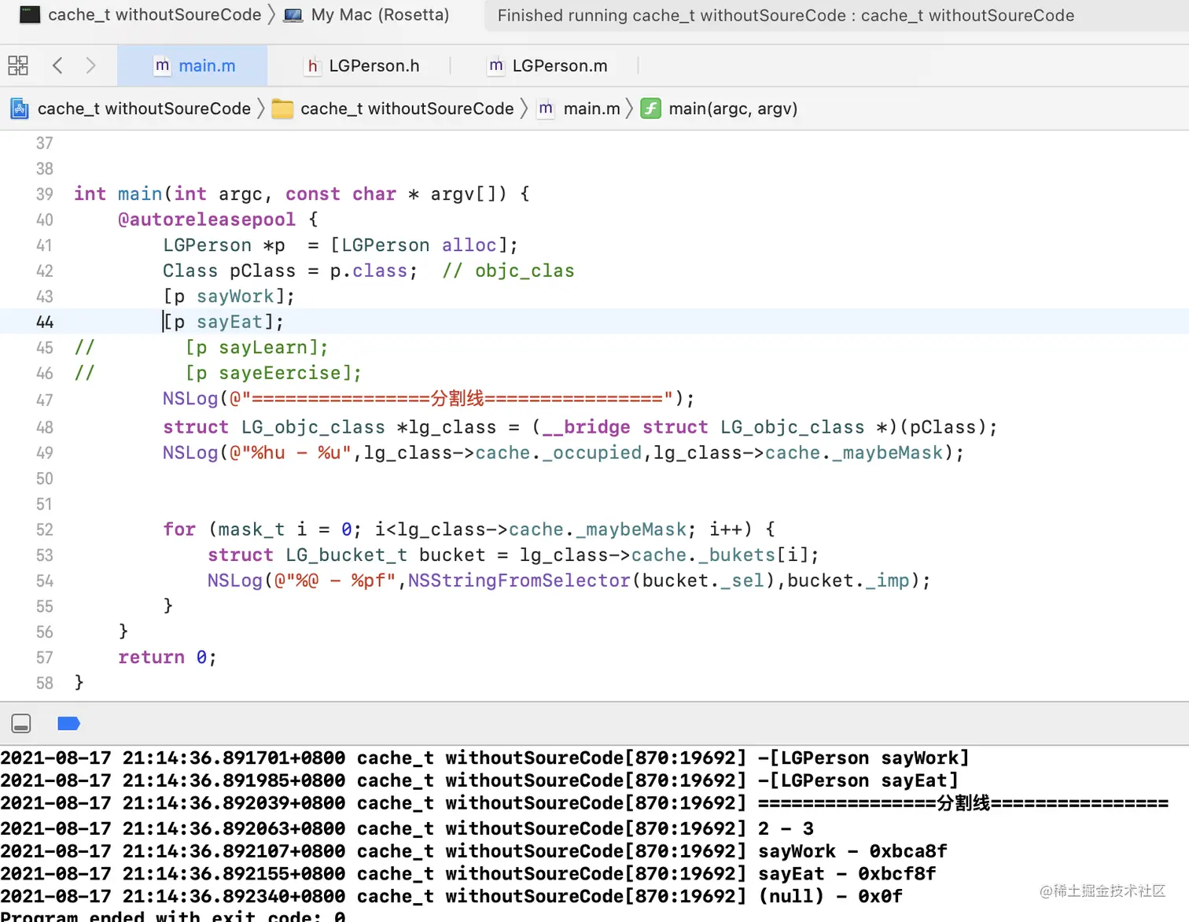The image size is (1189, 922).
Task: Click '_bukets[i]' on line 53
Action: pyautogui.click(x=753, y=555)
